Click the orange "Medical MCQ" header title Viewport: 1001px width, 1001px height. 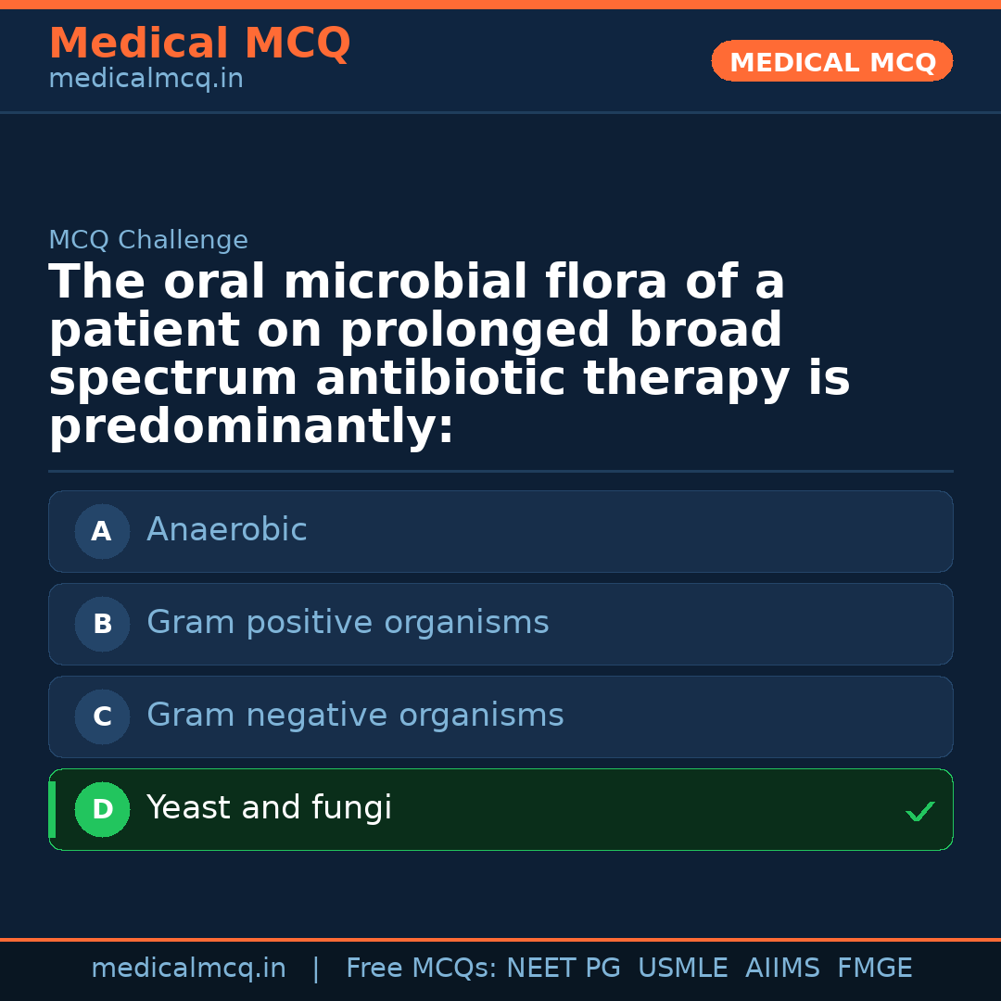coord(199,44)
